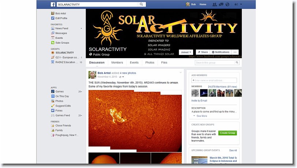
Task: Click the Pokes icon
Action: [53, 111]
